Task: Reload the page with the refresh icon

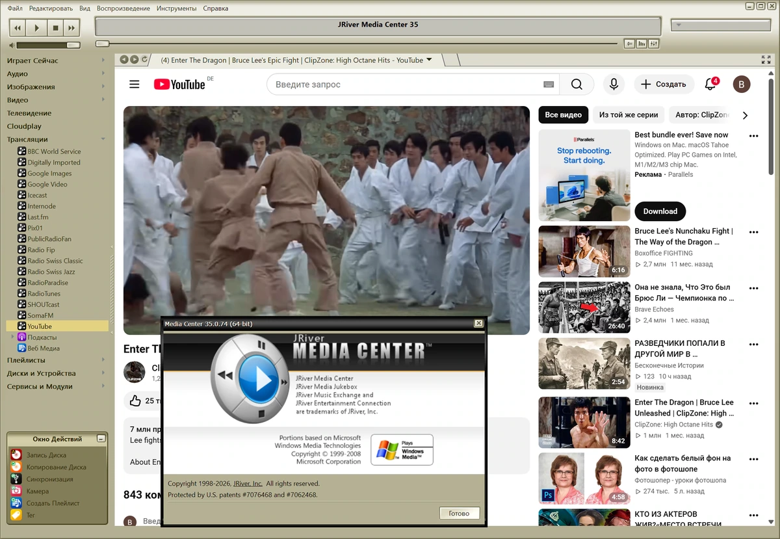Action: (145, 59)
